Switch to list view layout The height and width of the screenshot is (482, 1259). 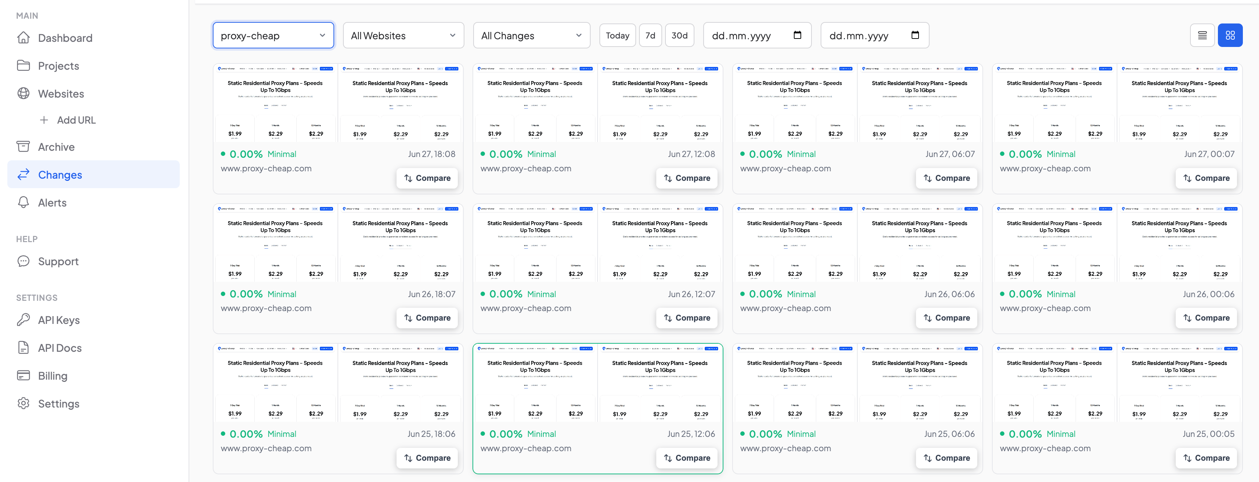point(1202,35)
